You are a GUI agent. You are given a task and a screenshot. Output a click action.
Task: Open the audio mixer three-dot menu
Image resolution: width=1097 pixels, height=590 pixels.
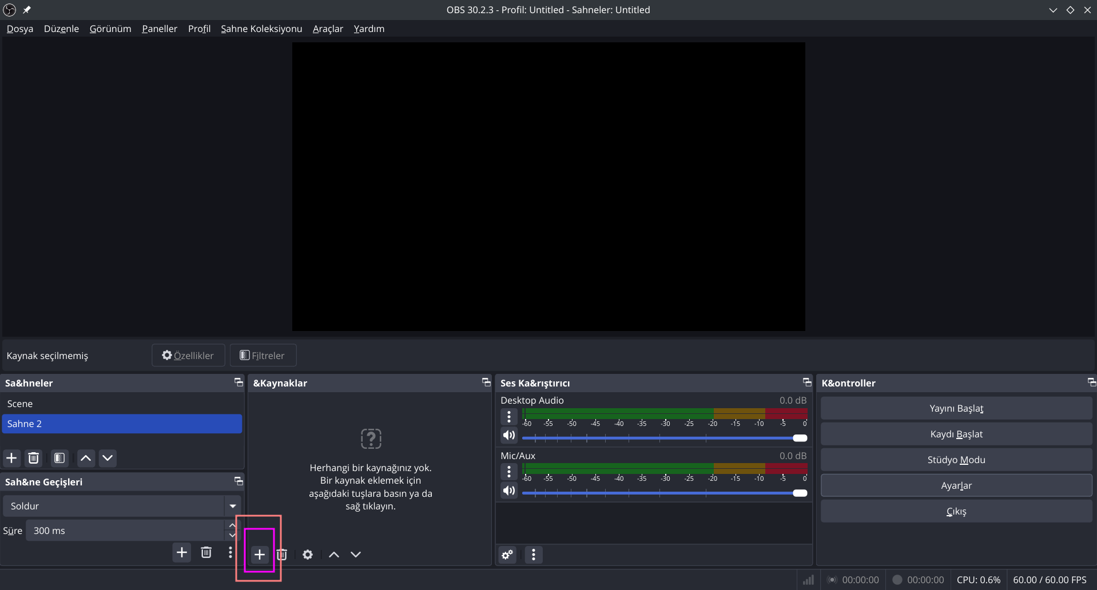[x=534, y=555]
